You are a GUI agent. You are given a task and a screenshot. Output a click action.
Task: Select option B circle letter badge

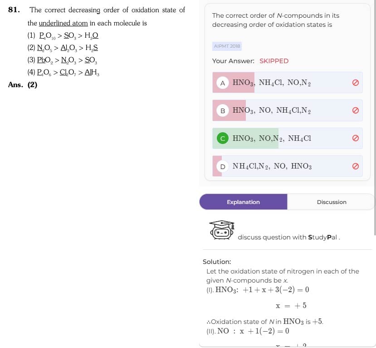point(223,111)
